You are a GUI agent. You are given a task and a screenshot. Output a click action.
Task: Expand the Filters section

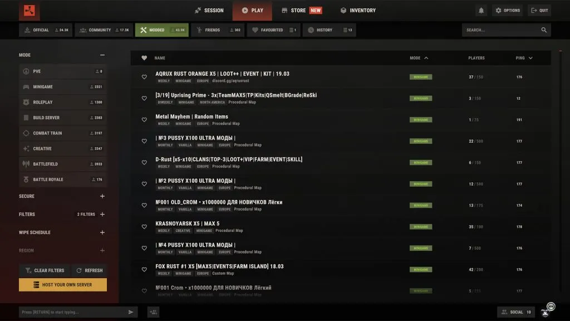[x=102, y=215]
